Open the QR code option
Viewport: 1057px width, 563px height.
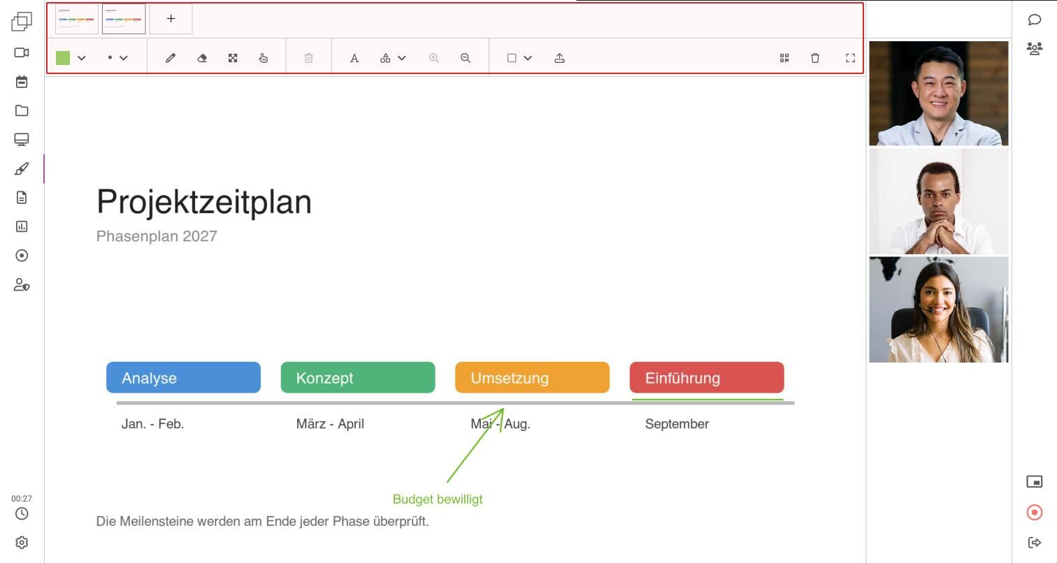(x=784, y=58)
